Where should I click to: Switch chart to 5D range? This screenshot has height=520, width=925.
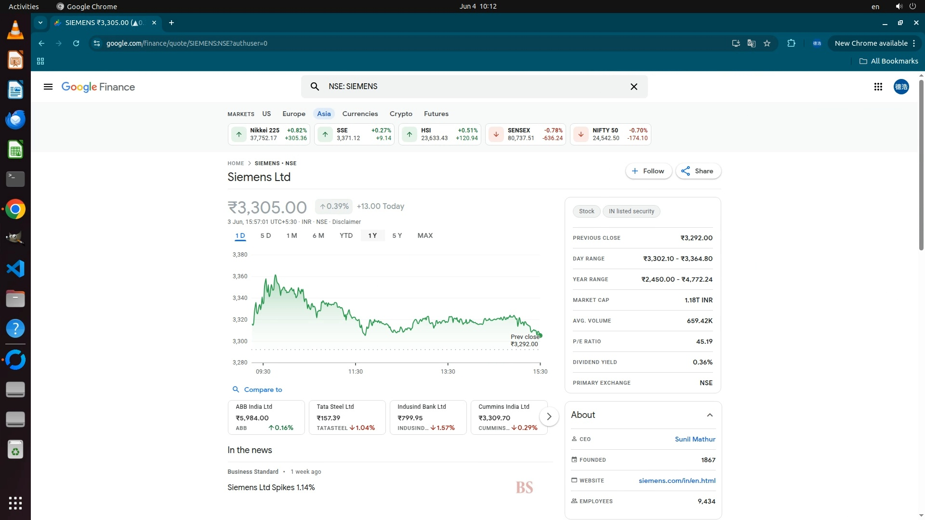265,235
